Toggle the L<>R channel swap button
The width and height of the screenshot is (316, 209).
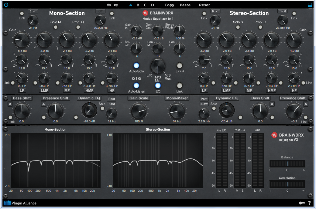pos(180,65)
